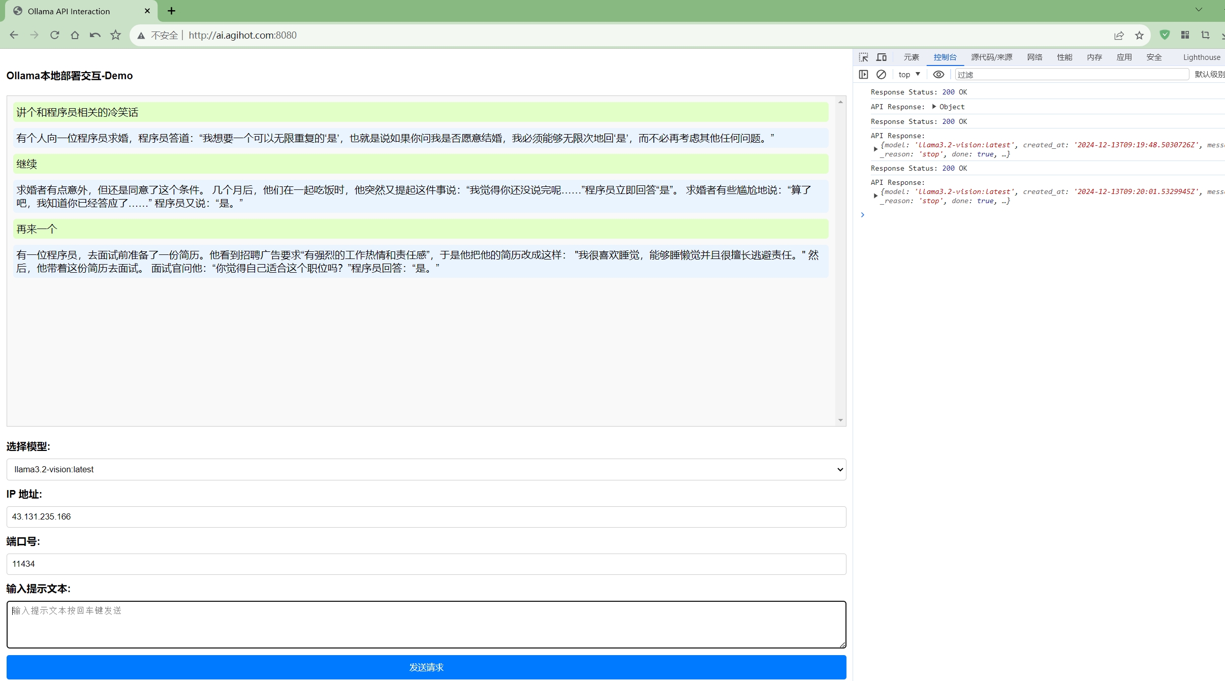Click the live expression eye icon
This screenshot has width=1225, height=681.
coord(938,75)
